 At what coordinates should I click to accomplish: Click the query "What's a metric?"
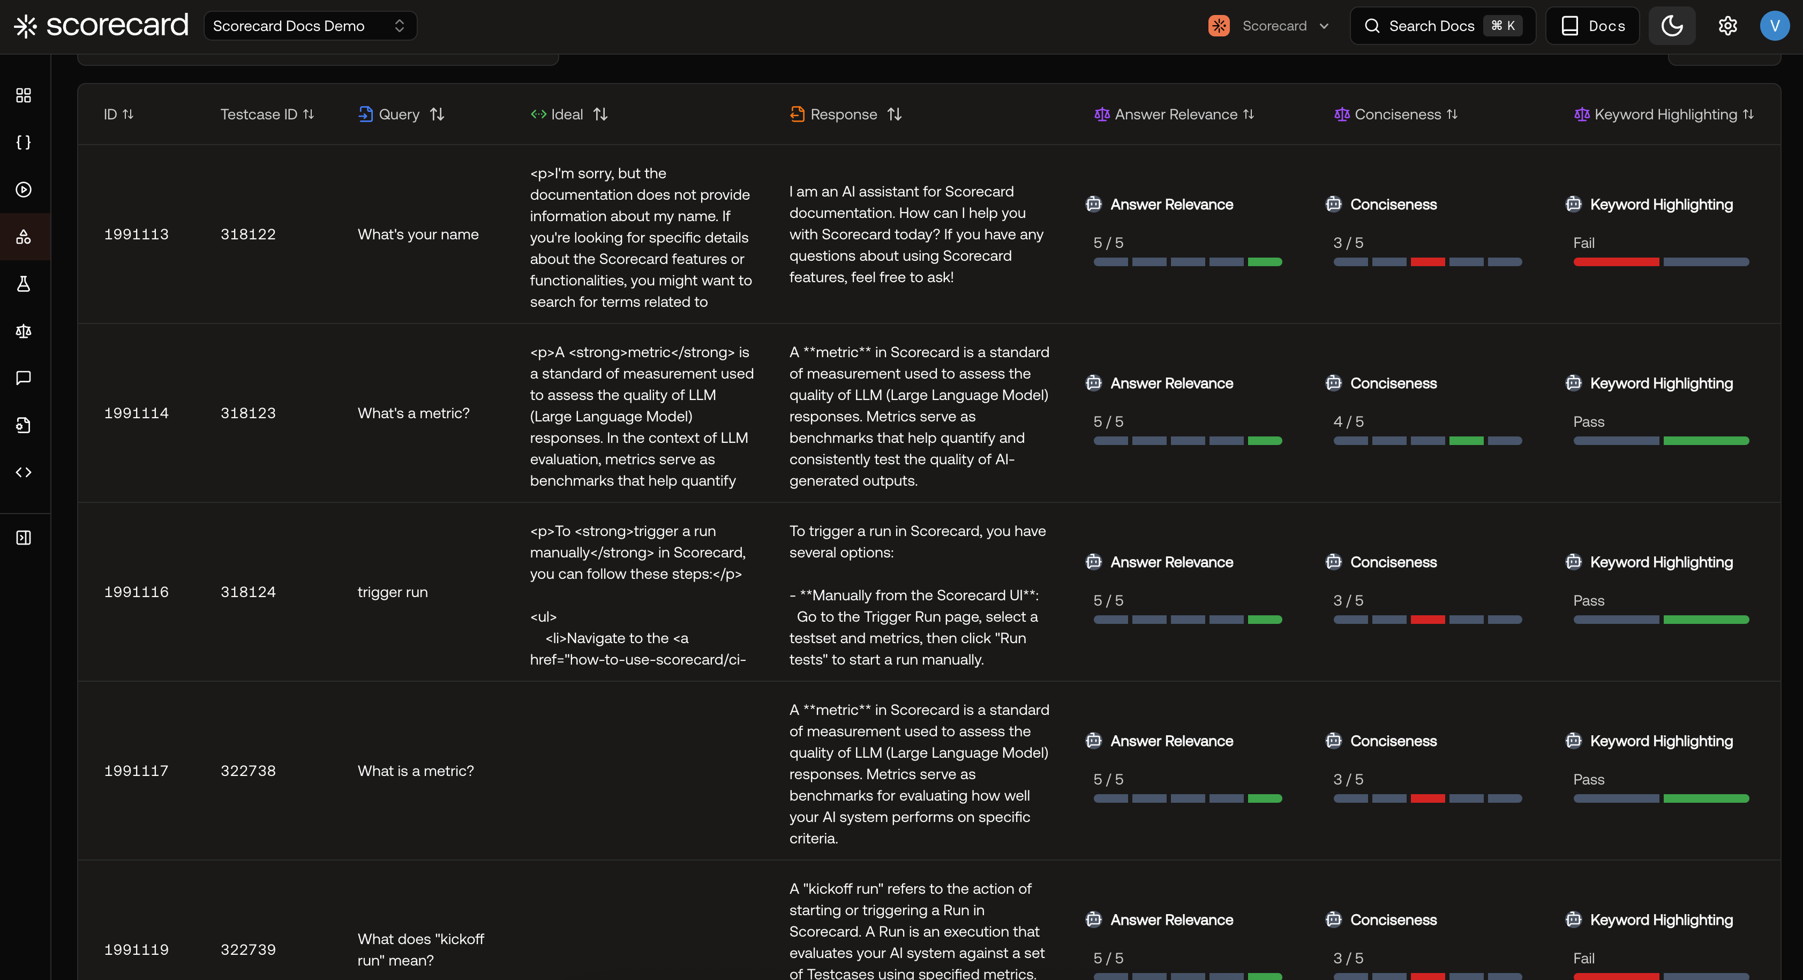coord(414,413)
